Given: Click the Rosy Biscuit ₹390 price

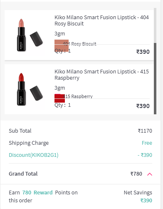Looking at the screenshot, I should (x=143, y=52).
